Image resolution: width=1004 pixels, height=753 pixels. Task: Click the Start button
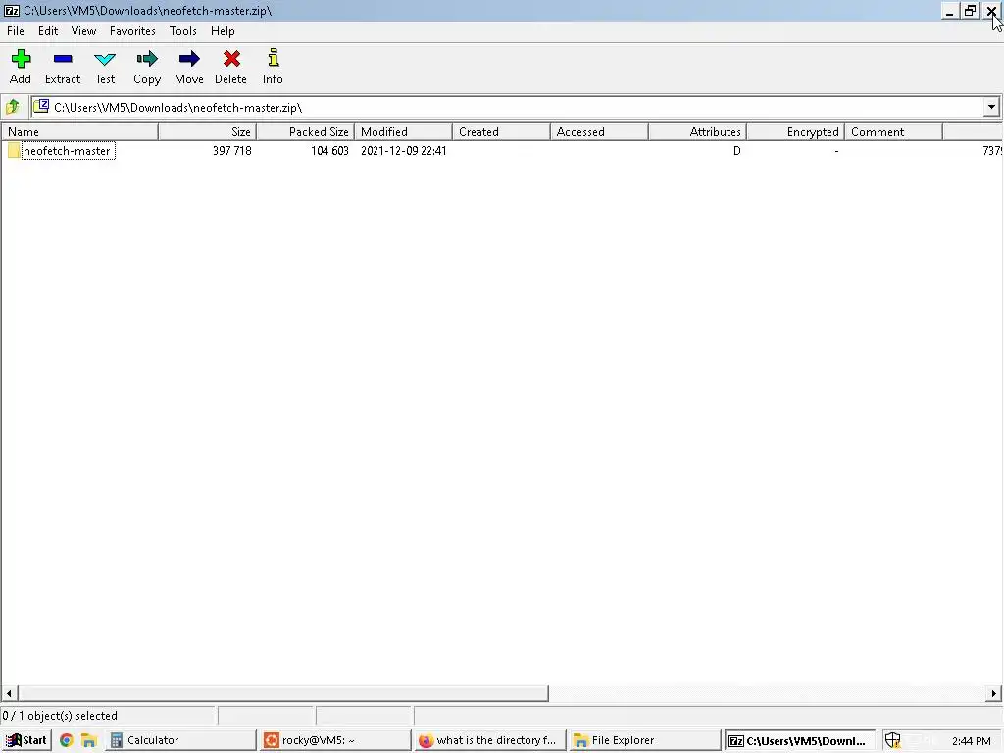coord(25,740)
